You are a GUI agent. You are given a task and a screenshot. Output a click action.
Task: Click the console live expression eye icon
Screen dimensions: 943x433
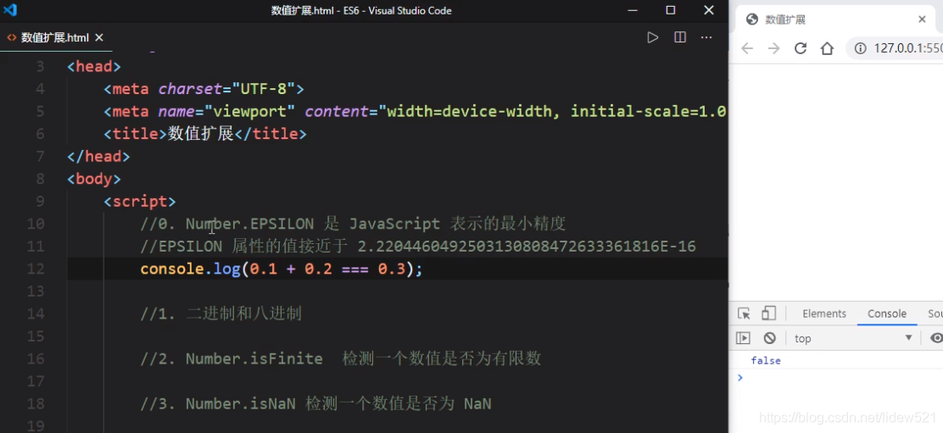[935, 338]
